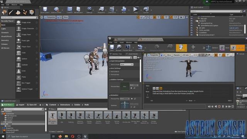Select the Paint mode brush icon
This screenshot has width=247, height=139.
point(11,12)
